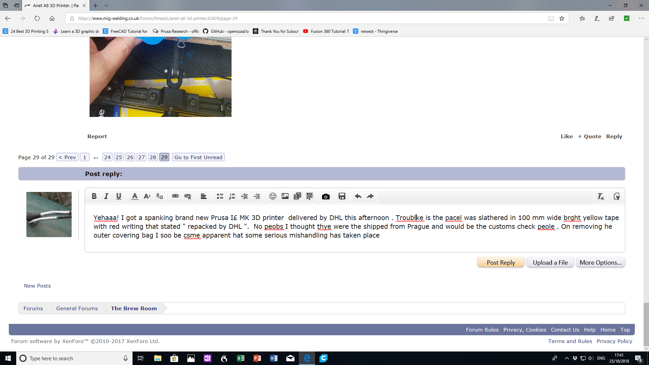Click the Post Reply button

coord(501,262)
